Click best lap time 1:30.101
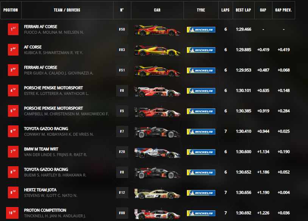The image size is (308, 221). coord(244,91)
